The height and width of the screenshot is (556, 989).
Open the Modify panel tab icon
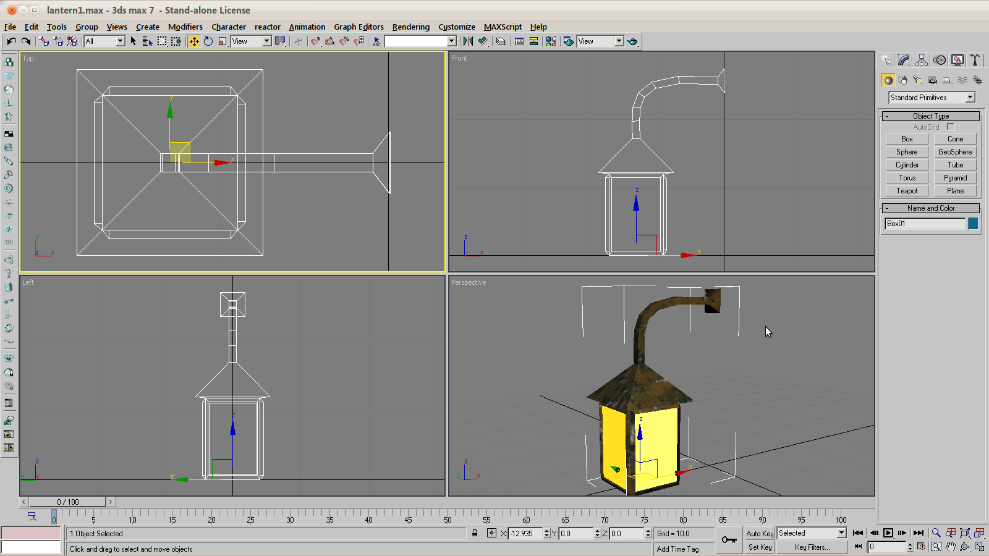tap(904, 60)
